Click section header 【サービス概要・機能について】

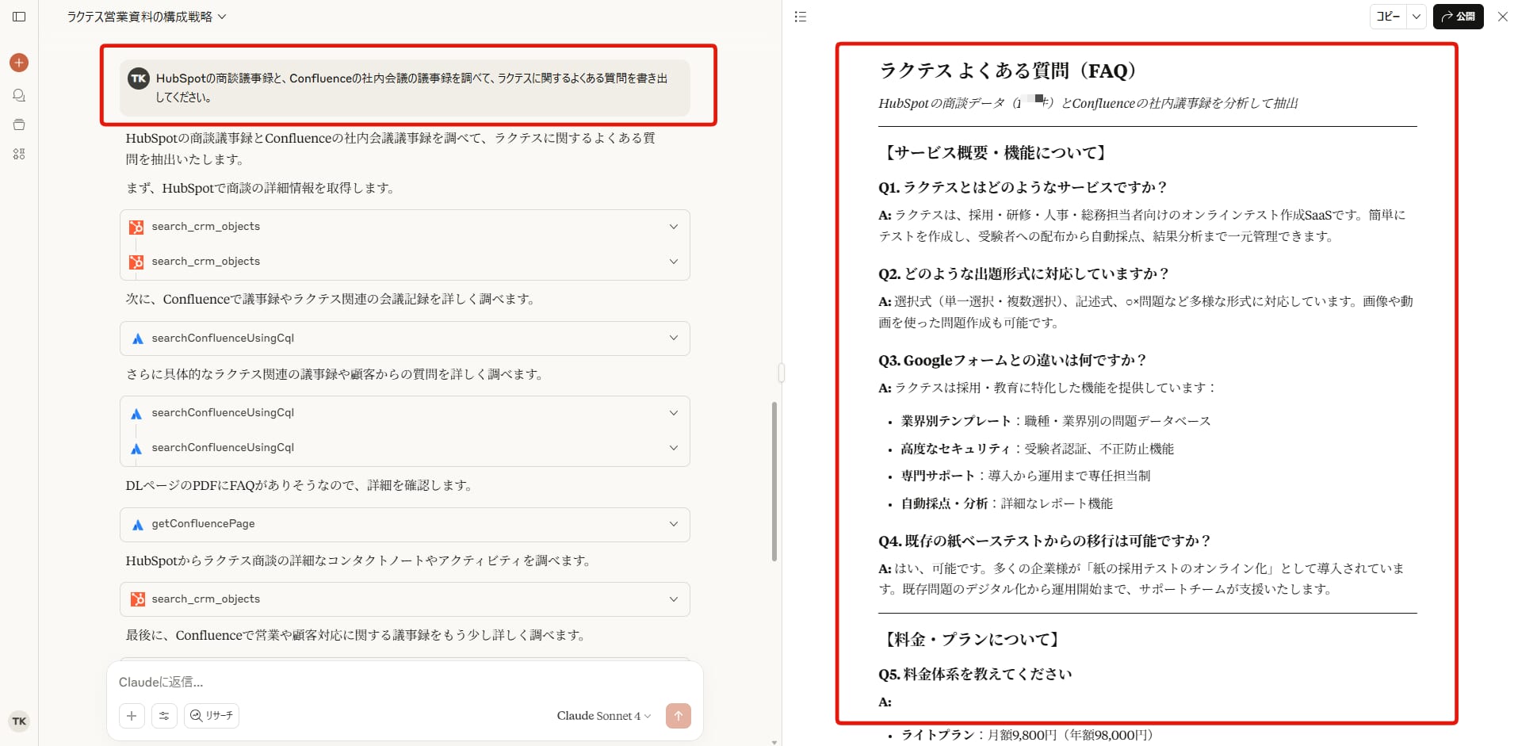point(995,153)
